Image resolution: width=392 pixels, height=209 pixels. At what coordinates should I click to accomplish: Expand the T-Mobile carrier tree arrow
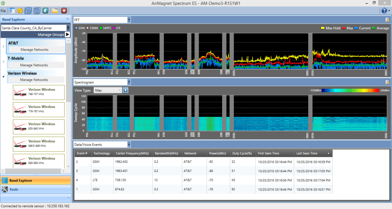coord(3,62)
